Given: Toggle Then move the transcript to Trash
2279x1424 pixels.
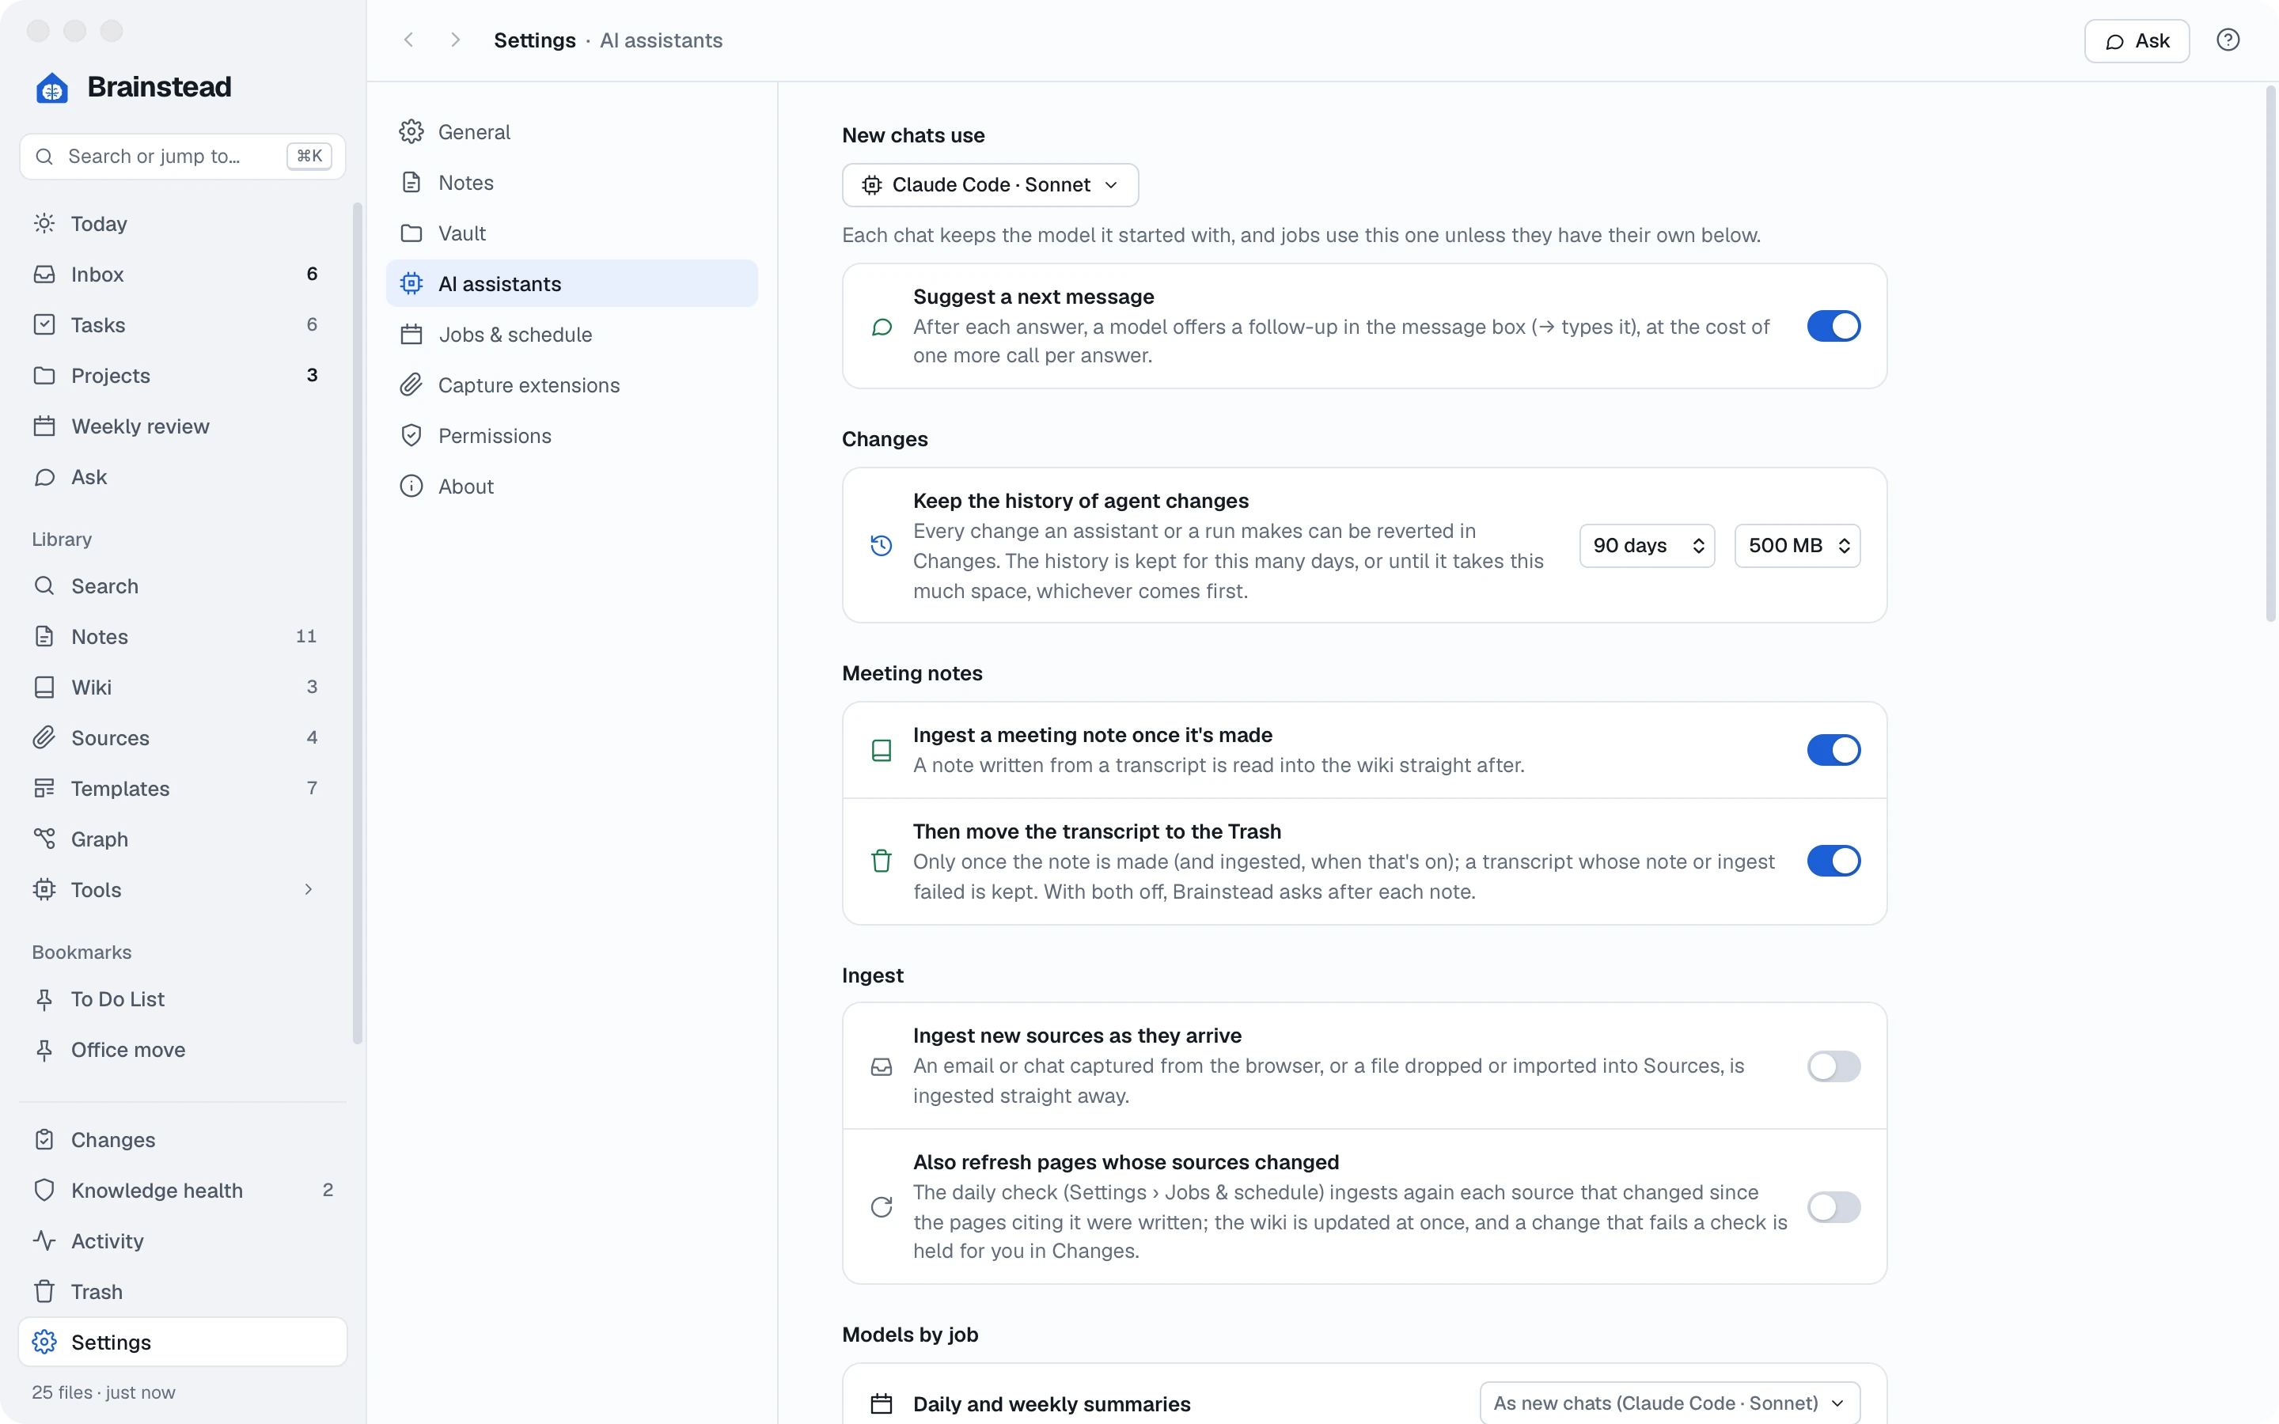Looking at the screenshot, I should click(x=1833, y=861).
